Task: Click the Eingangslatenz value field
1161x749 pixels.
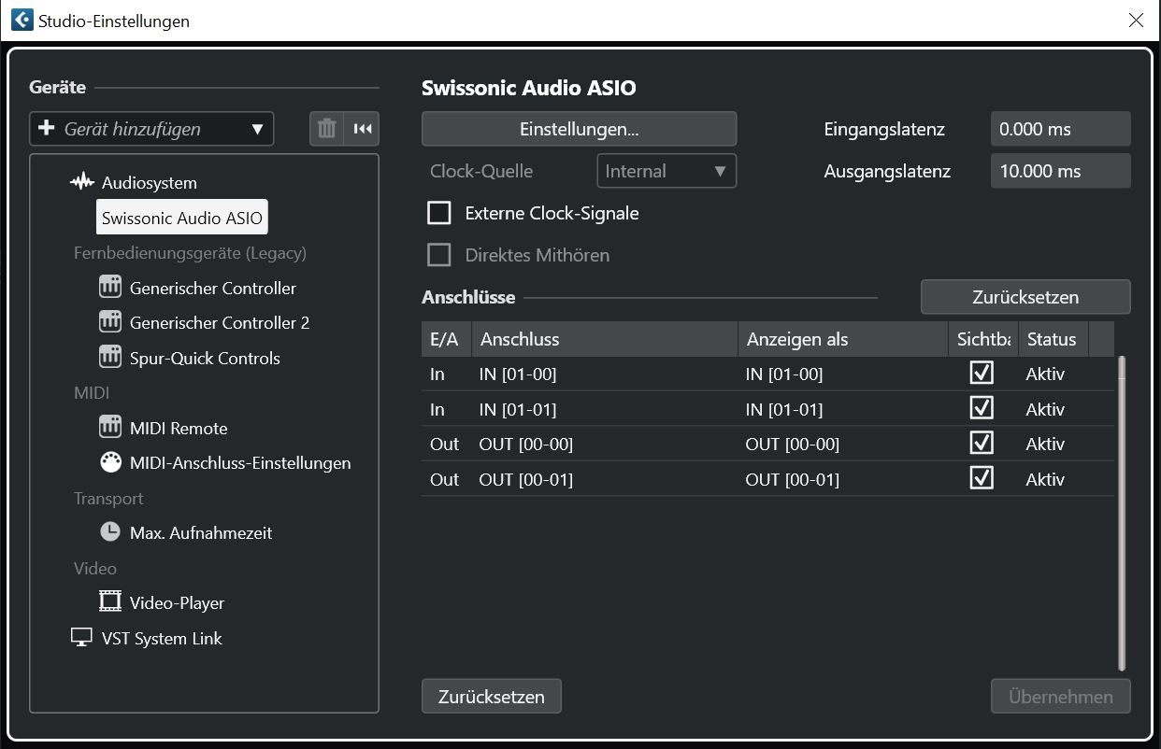Action: (1060, 129)
